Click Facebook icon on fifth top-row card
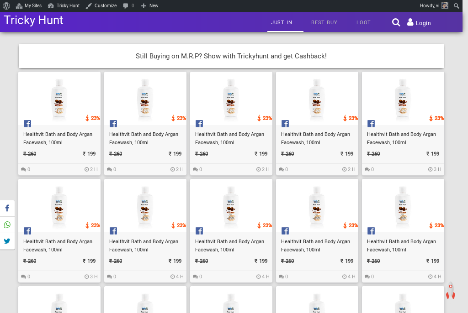Viewport: 468px width, 313px height. (371, 124)
